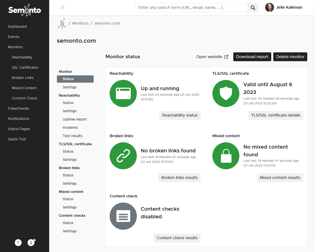Open Mixed content results
The image size is (315, 252).
coord(280,178)
